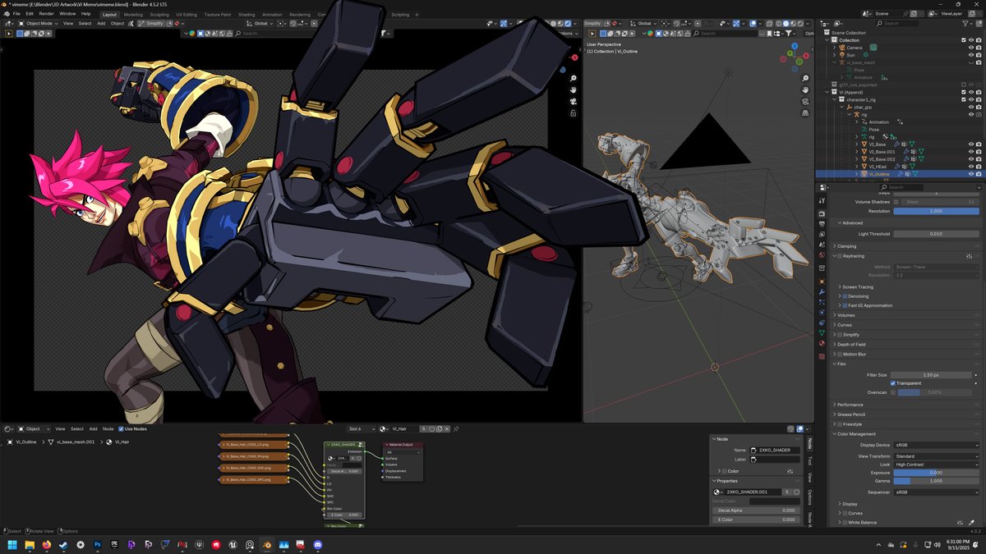986x554 pixels.
Task: Click the Select menu in left viewport header
Action: [85, 23]
